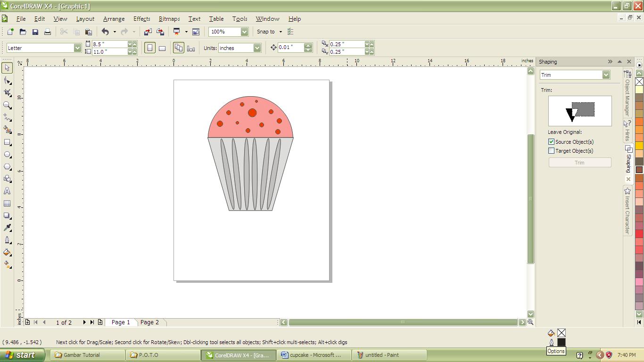Screen dimensions: 644x362
Task: Select the Rectangle tool
Action: 7,142
